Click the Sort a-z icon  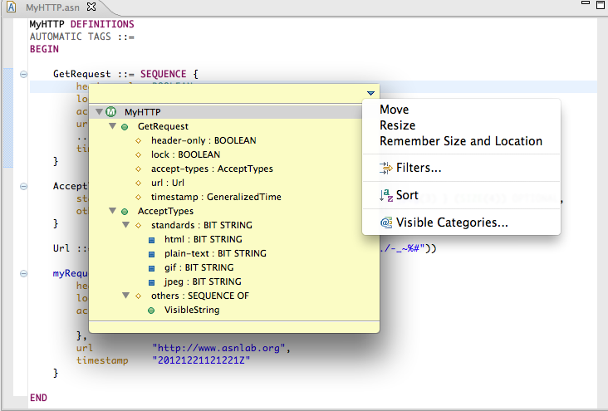pos(385,196)
